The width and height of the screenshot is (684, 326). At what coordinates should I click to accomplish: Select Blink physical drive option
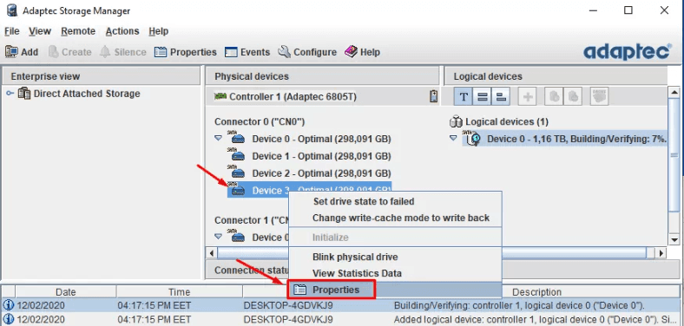click(355, 258)
